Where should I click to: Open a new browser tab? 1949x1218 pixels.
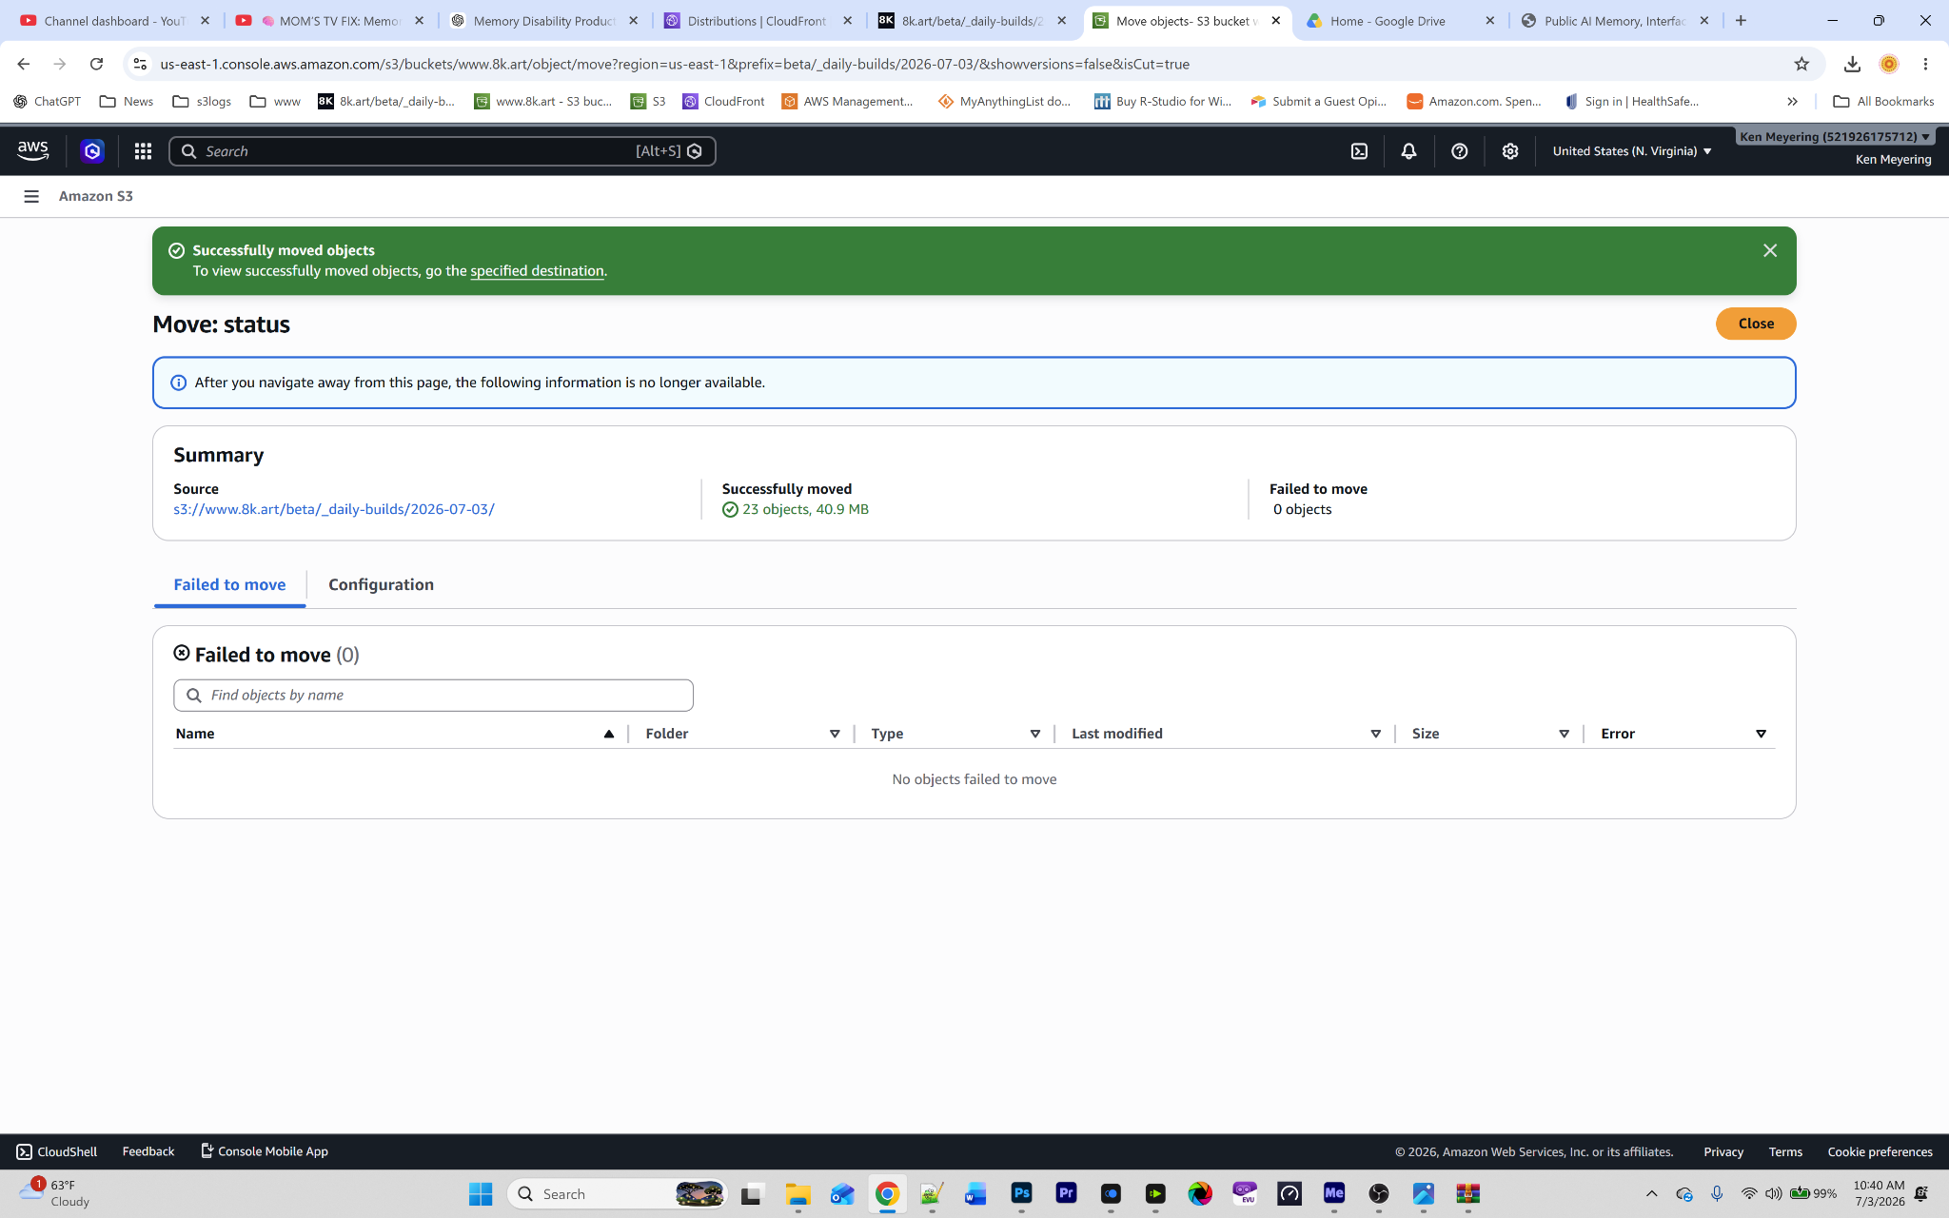[1741, 20]
